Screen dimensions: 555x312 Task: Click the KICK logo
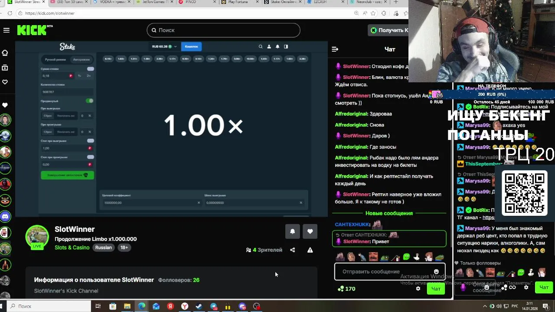35,30
